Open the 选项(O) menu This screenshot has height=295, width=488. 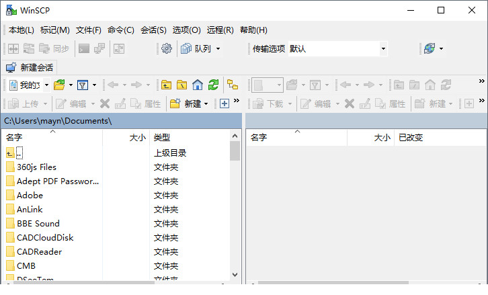point(186,30)
